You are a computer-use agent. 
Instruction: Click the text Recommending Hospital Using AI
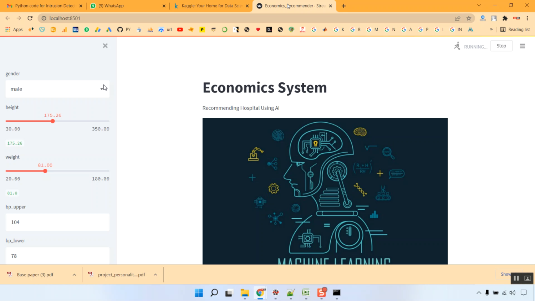point(241,108)
